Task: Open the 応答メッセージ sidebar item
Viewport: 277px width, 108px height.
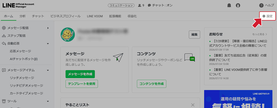Action: click(20, 51)
